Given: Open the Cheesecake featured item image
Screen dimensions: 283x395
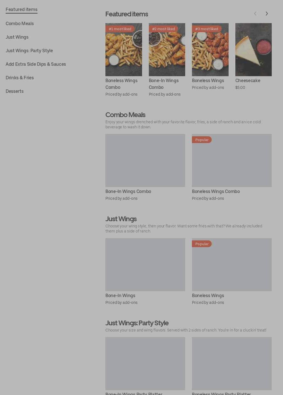Looking at the screenshot, I should [253, 50].
